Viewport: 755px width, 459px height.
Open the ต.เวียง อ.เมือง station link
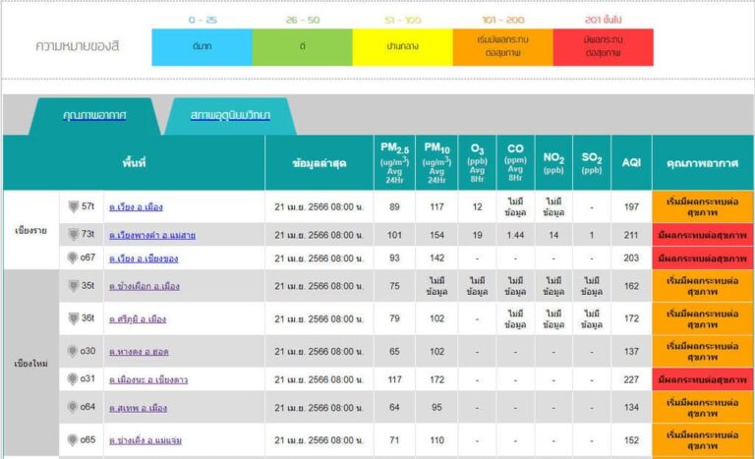pyautogui.click(x=136, y=207)
